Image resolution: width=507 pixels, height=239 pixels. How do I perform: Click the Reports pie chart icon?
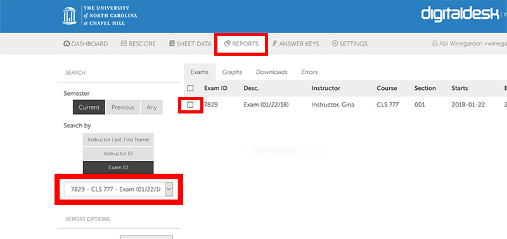click(x=228, y=44)
